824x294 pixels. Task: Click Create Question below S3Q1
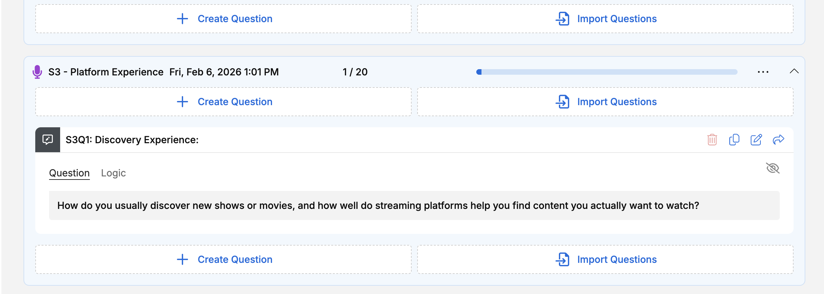tap(235, 259)
